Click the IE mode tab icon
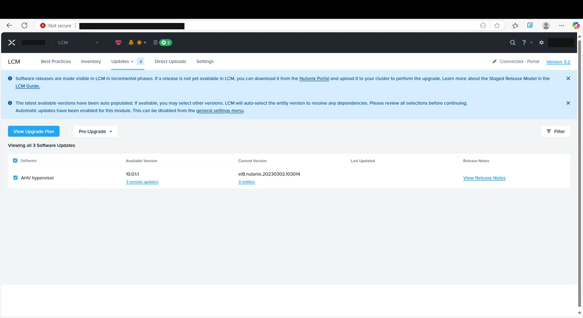The height and width of the screenshot is (318, 583). [x=530, y=25]
